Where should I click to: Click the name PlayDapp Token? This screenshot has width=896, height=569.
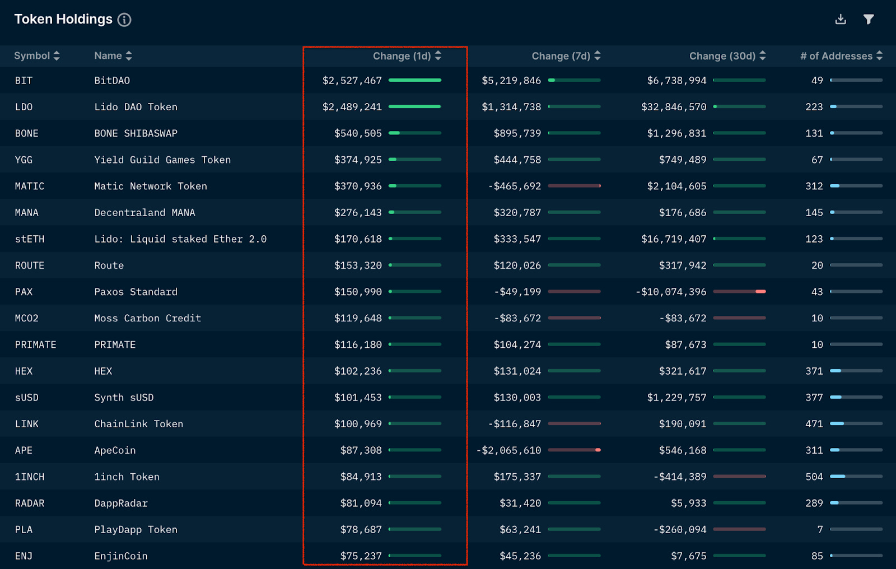pos(136,530)
